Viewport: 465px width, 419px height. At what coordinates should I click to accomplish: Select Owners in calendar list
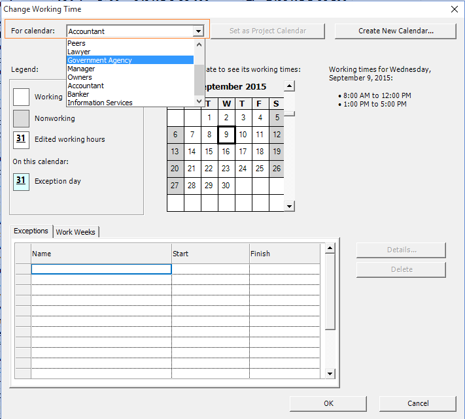pyautogui.click(x=130, y=77)
